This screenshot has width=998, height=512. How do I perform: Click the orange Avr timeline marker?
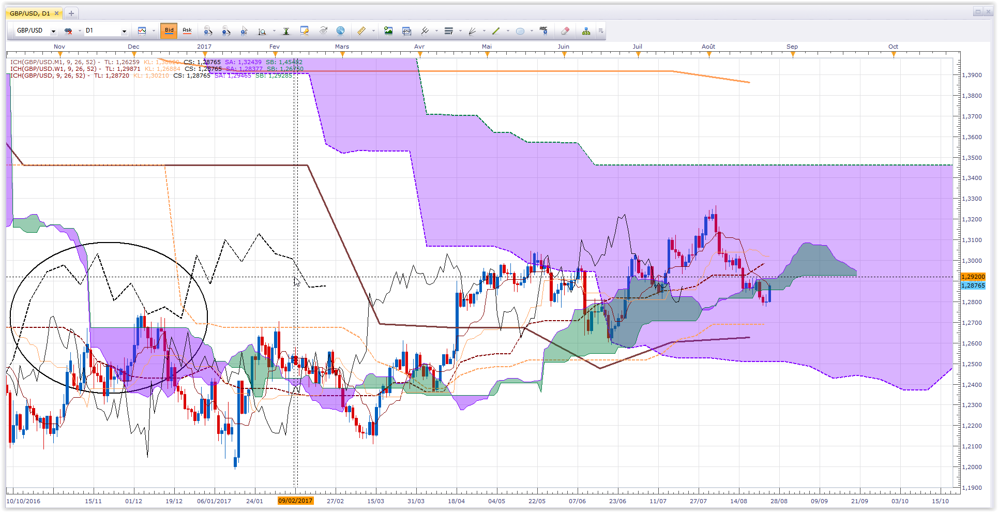[x=419, y=54]
